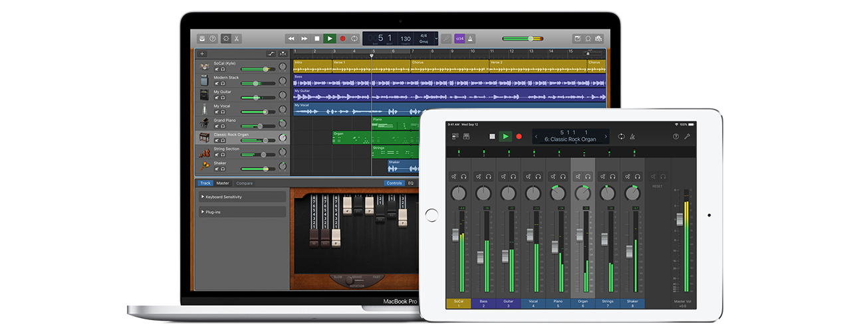This screenshot has width=851, height=332.
Task: Toggle the Metronome button on the Mac
Action: point(471,39)
